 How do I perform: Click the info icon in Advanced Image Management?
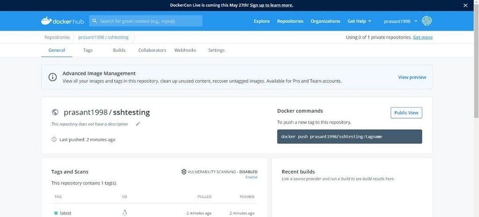(52, 77)
